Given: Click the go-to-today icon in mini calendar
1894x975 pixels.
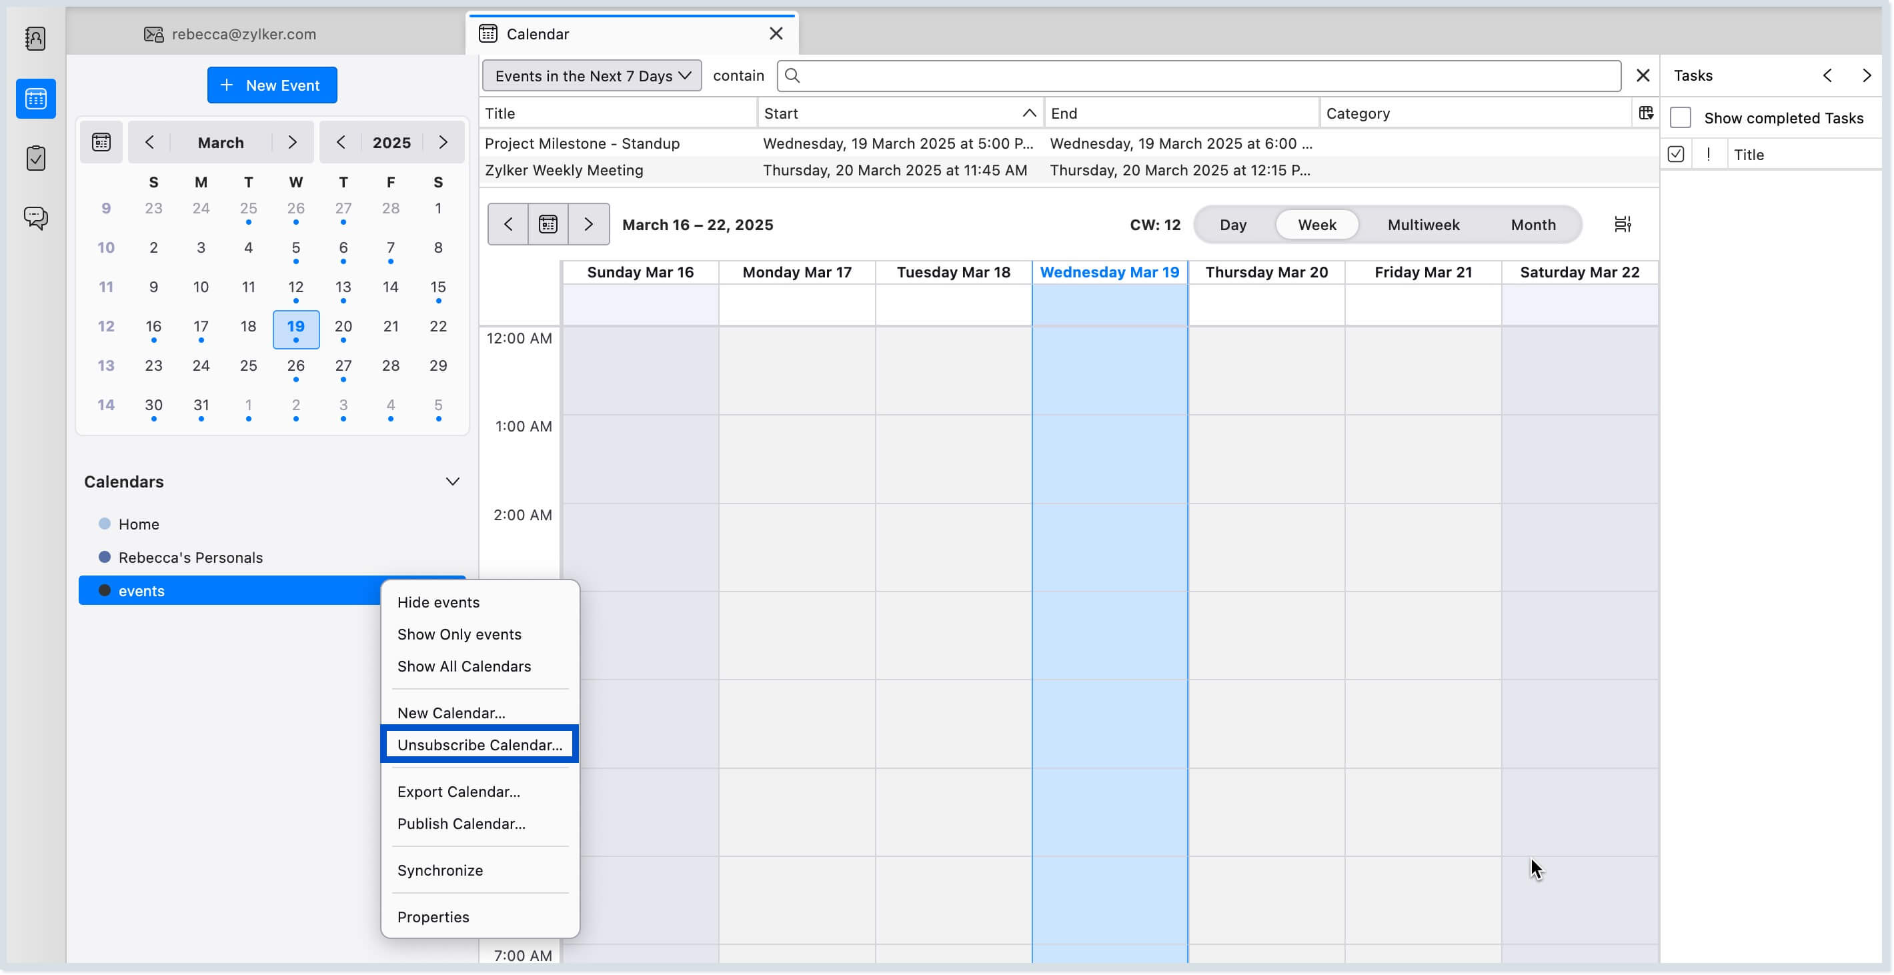Looking at the screenshot, I should point(101,142).
